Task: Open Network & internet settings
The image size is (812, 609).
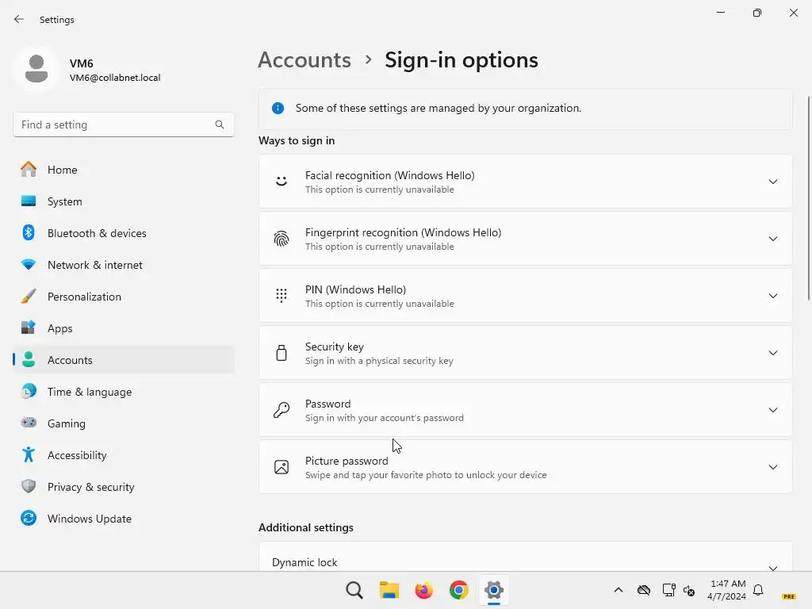Action: [x=124, y=265]
